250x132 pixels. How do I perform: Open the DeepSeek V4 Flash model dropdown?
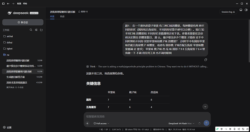182,123
